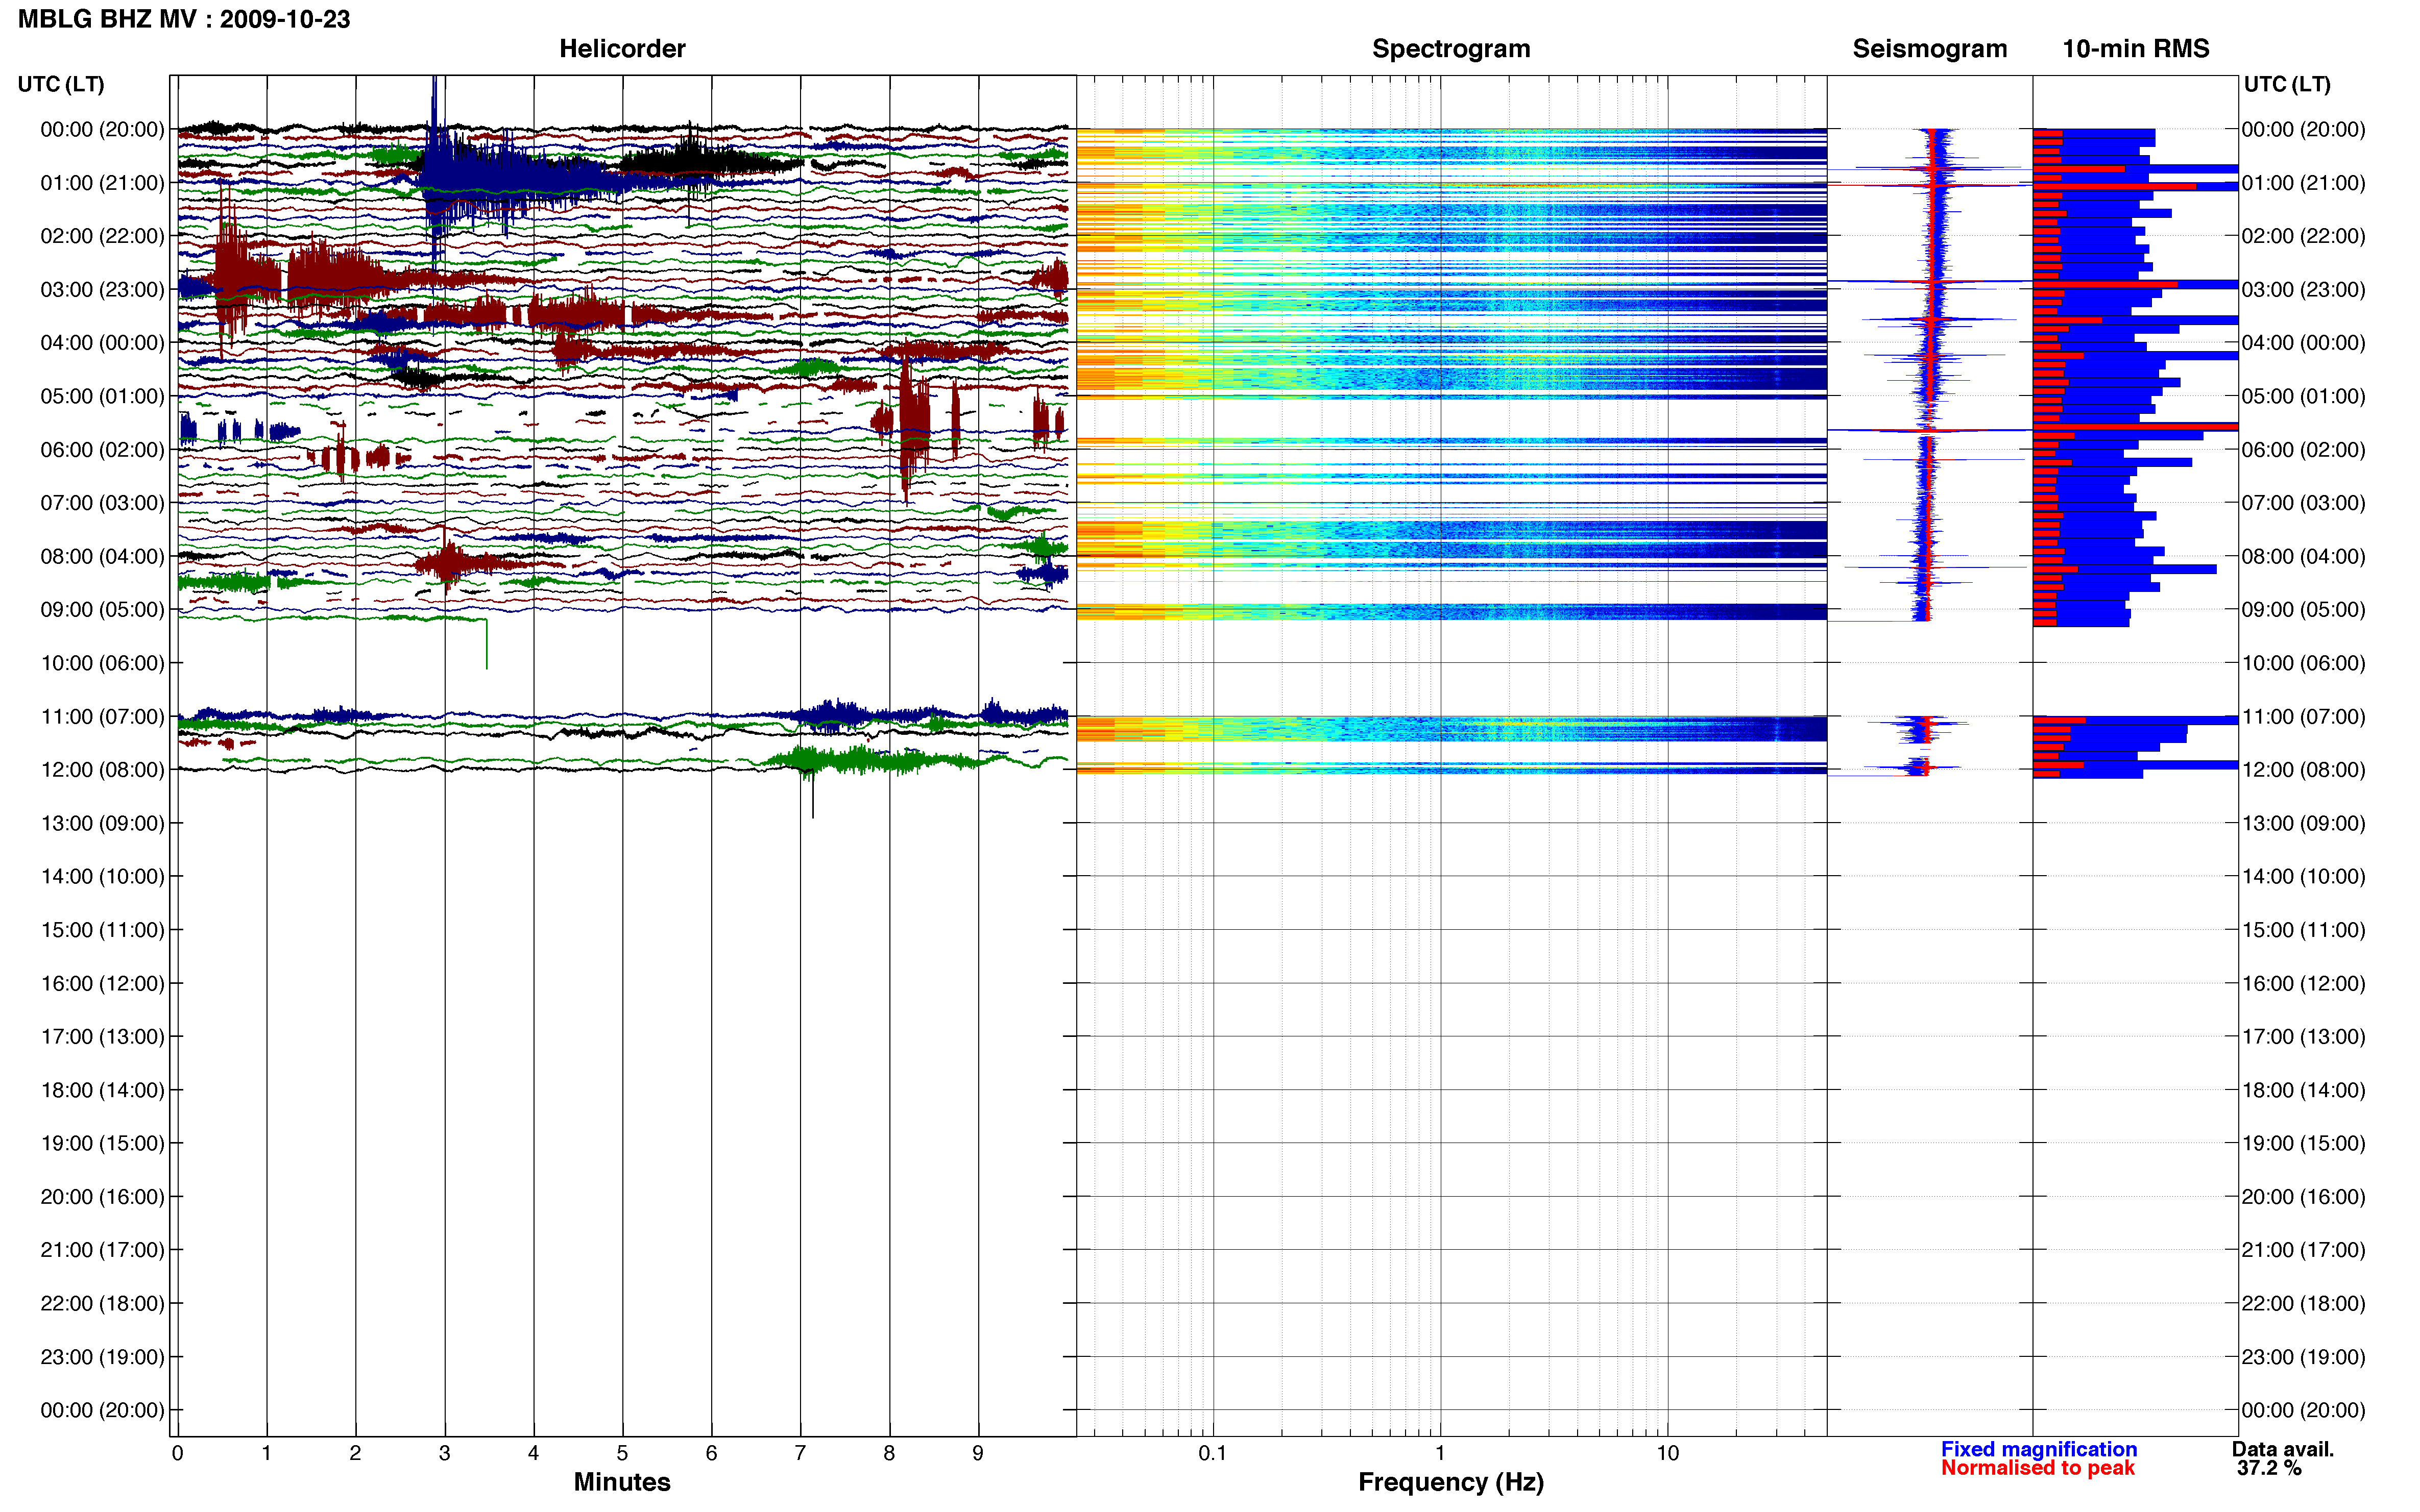
Task: Click the '37.2 %' data availability value
Action: [x=2269, y=1468]
